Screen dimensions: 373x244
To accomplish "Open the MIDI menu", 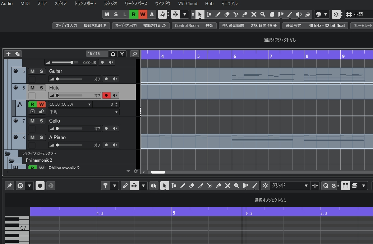I will click(x=25, y=4).
